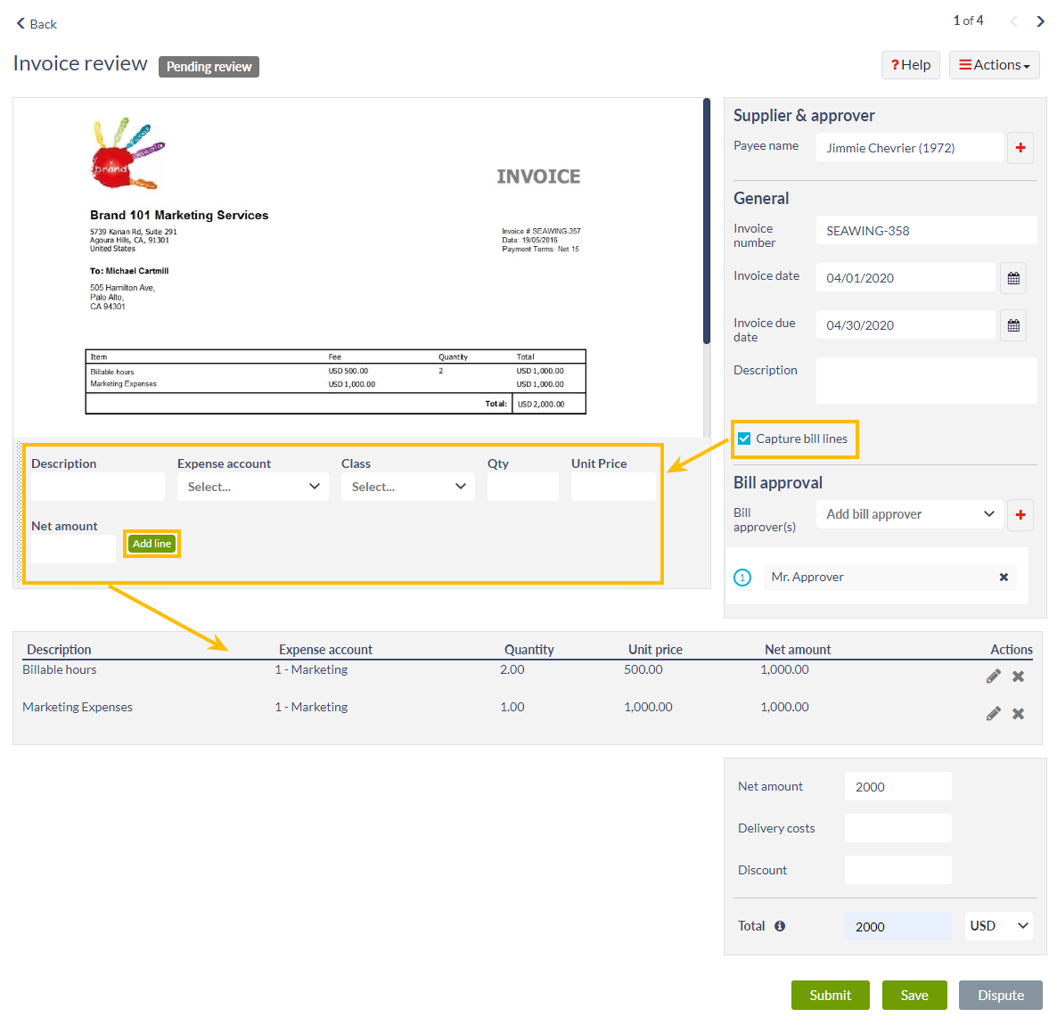The image size is (1057, 1025).
Task: Click the plus icon beside Bill approver
Action: click(1020, 514)
